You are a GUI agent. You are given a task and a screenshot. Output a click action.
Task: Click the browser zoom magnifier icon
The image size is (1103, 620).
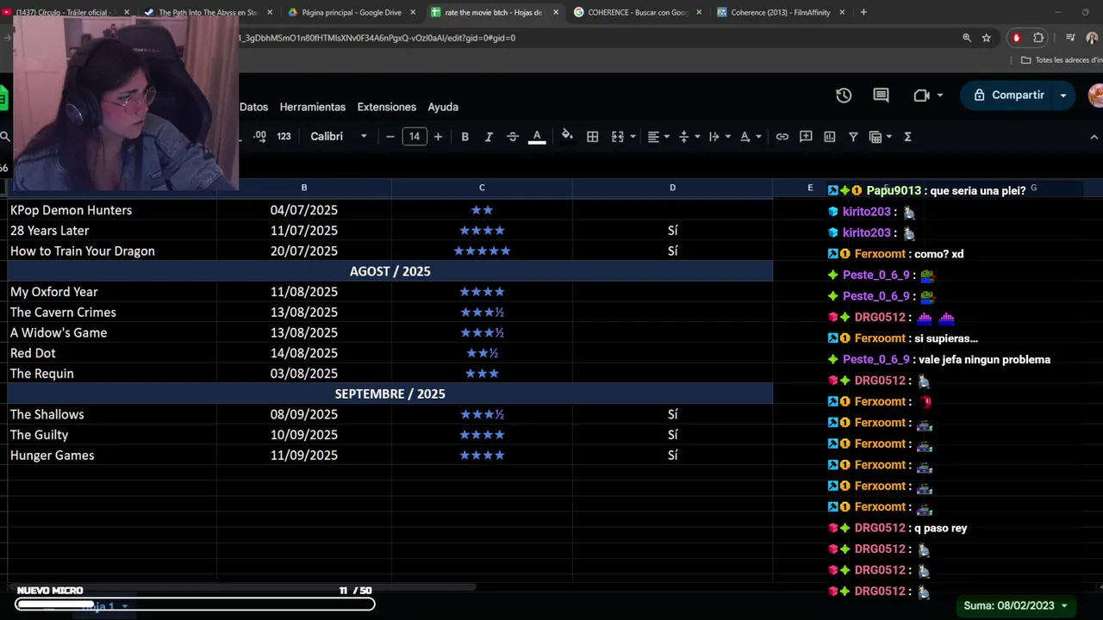point(967,38)
